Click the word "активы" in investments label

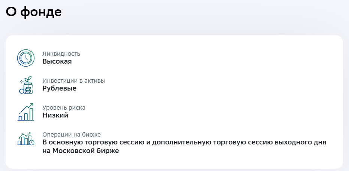click(x=95, y=81)
